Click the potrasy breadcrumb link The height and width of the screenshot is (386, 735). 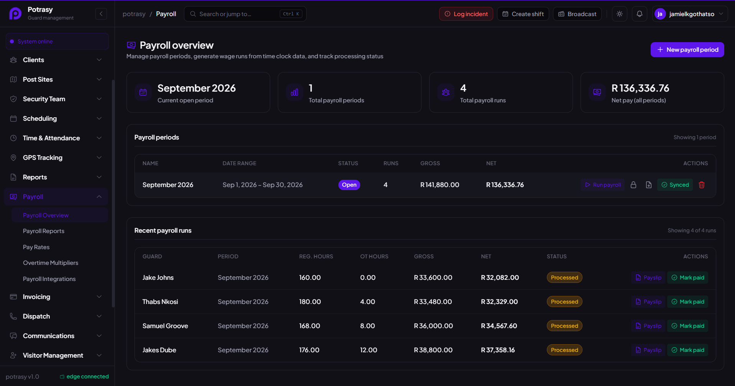pyautogui.click(x=134, y=14)
